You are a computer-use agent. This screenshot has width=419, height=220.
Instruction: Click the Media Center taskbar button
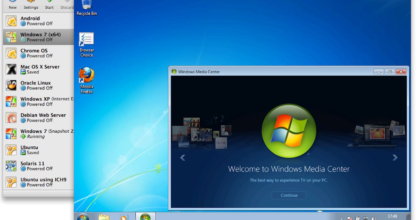tap(145, 217)
